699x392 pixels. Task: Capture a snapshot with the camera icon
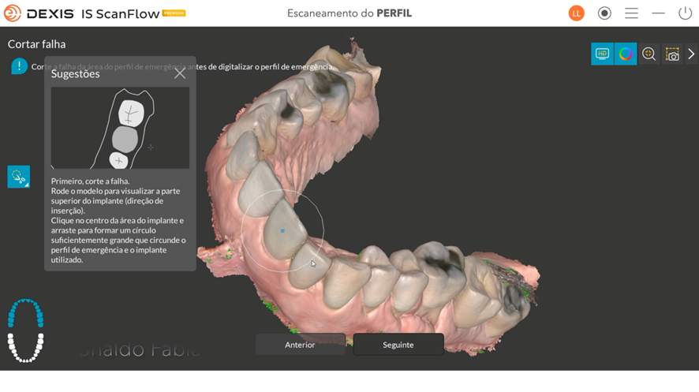point(672,54)
